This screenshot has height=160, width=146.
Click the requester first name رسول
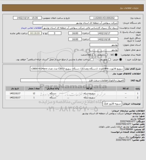point(138,135)
